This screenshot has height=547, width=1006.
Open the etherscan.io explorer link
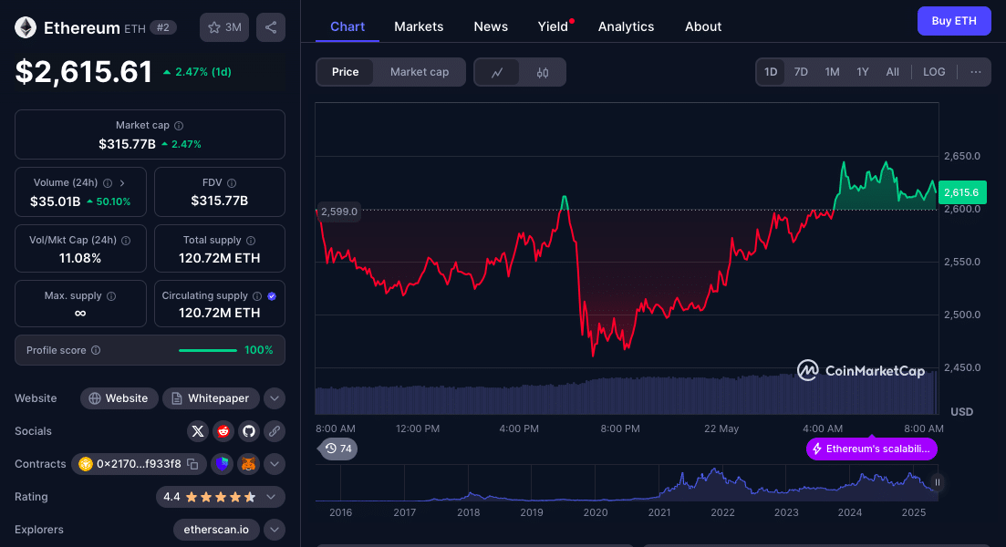coord(216,530)
